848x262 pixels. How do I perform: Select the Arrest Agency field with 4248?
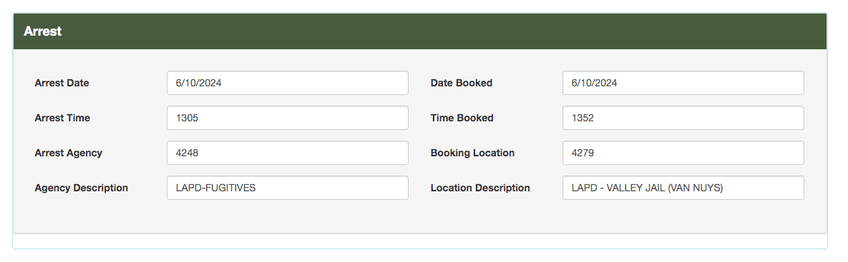tap(287, 153)
